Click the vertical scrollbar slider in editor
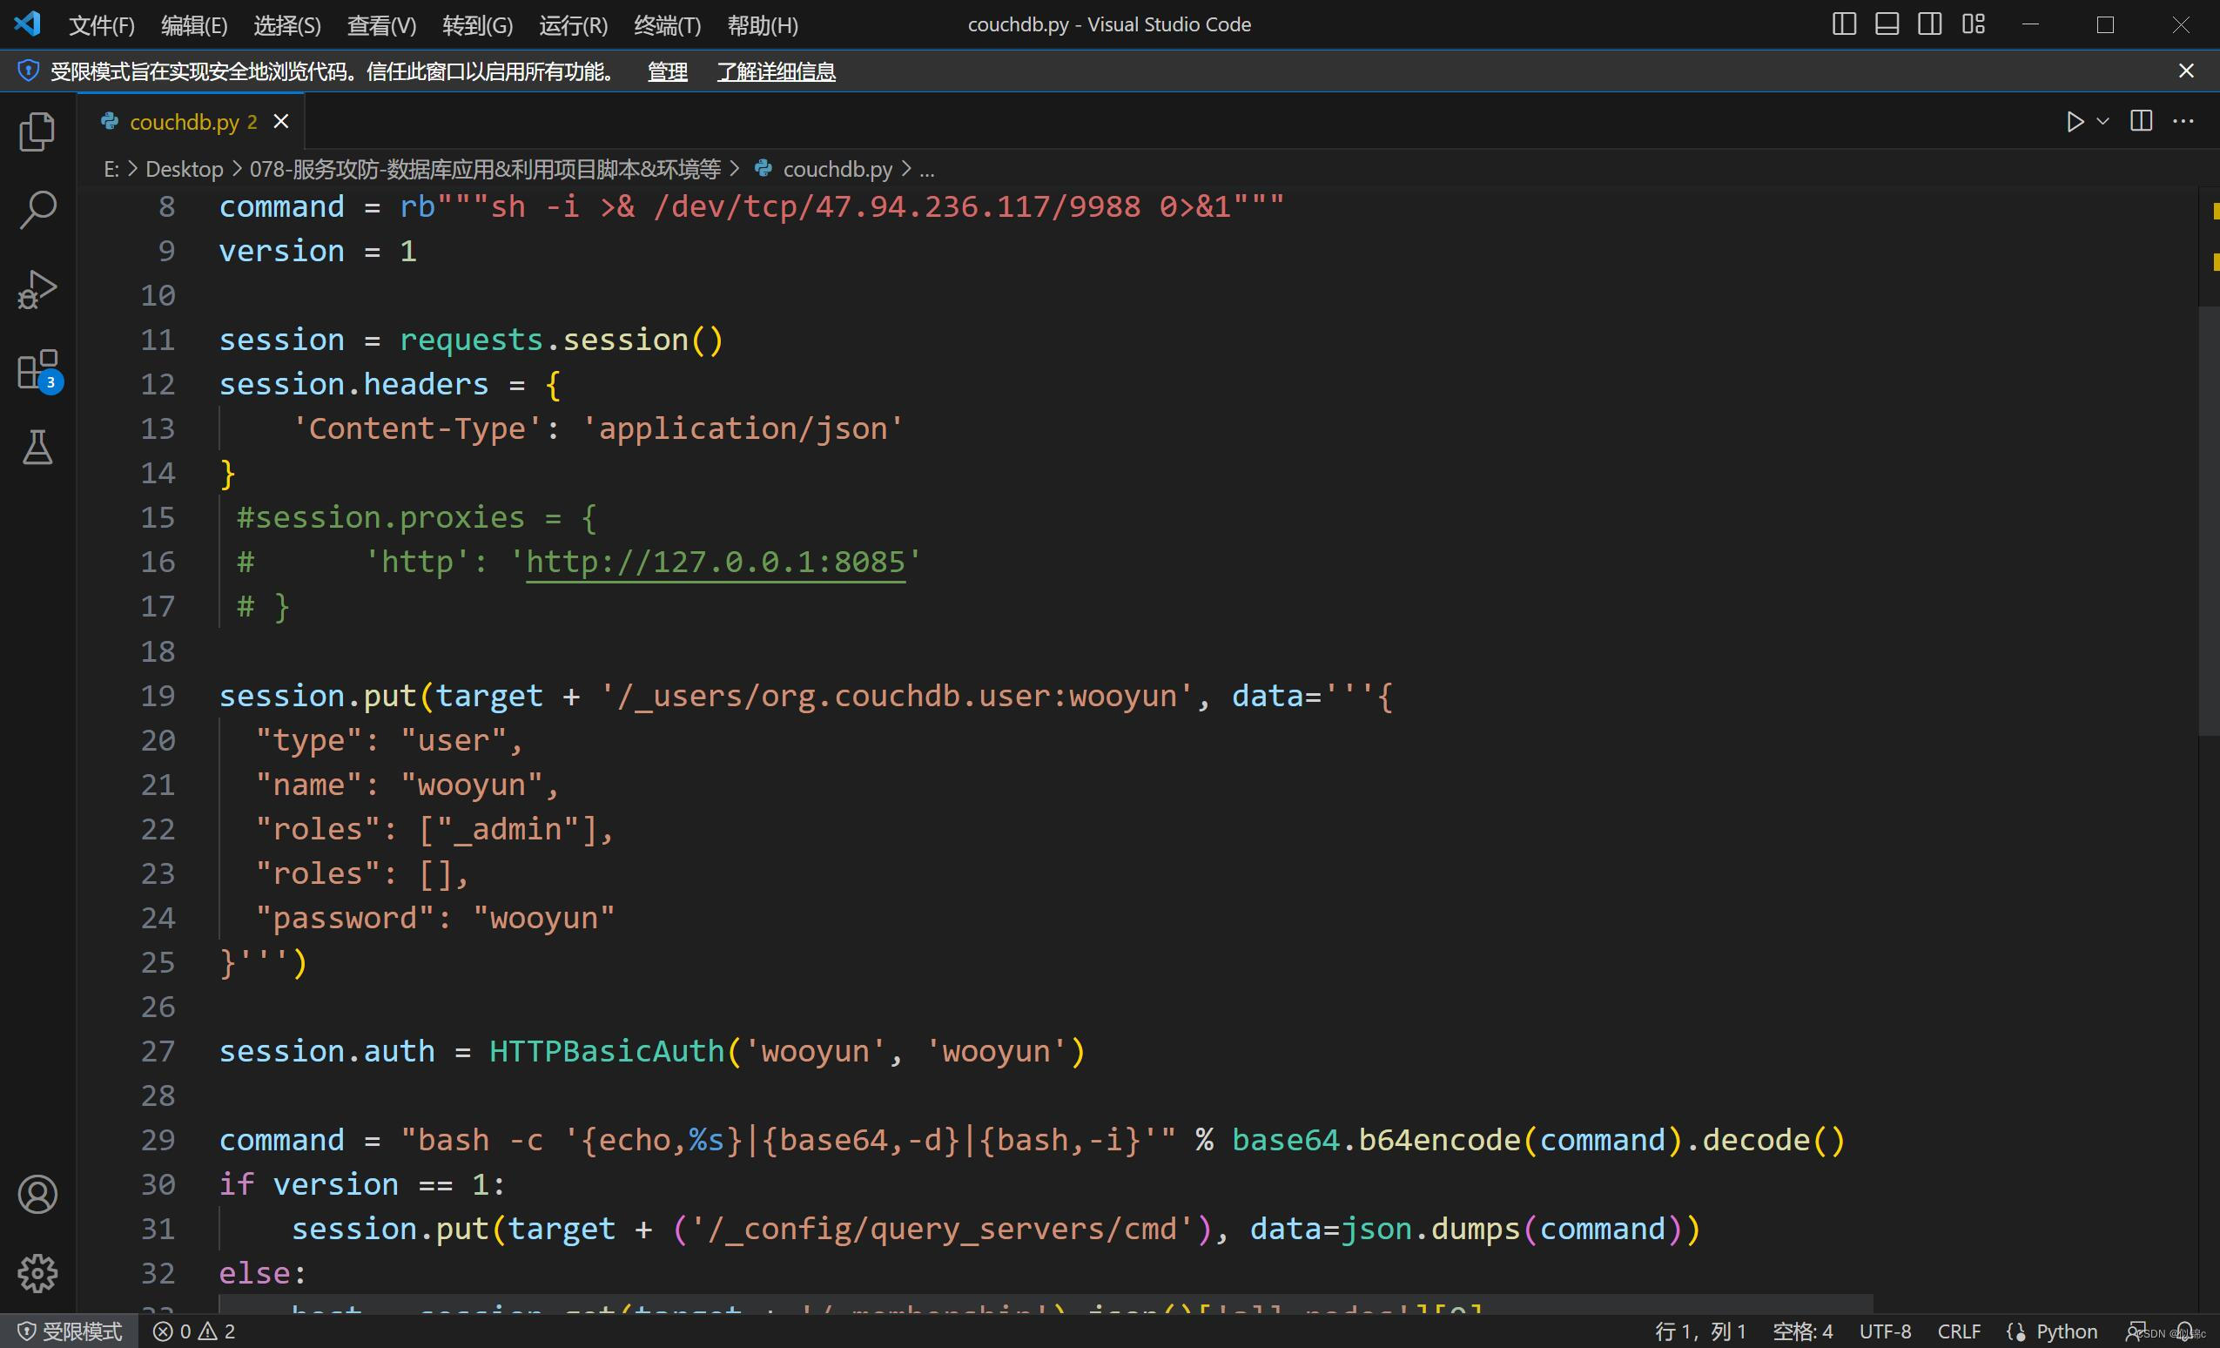Screen dimensions: 2220x1348 tap(2209, 521)
